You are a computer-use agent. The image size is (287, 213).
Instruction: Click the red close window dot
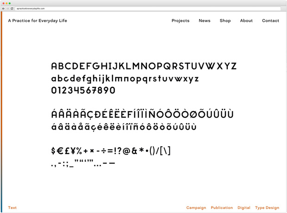[4, 3]
